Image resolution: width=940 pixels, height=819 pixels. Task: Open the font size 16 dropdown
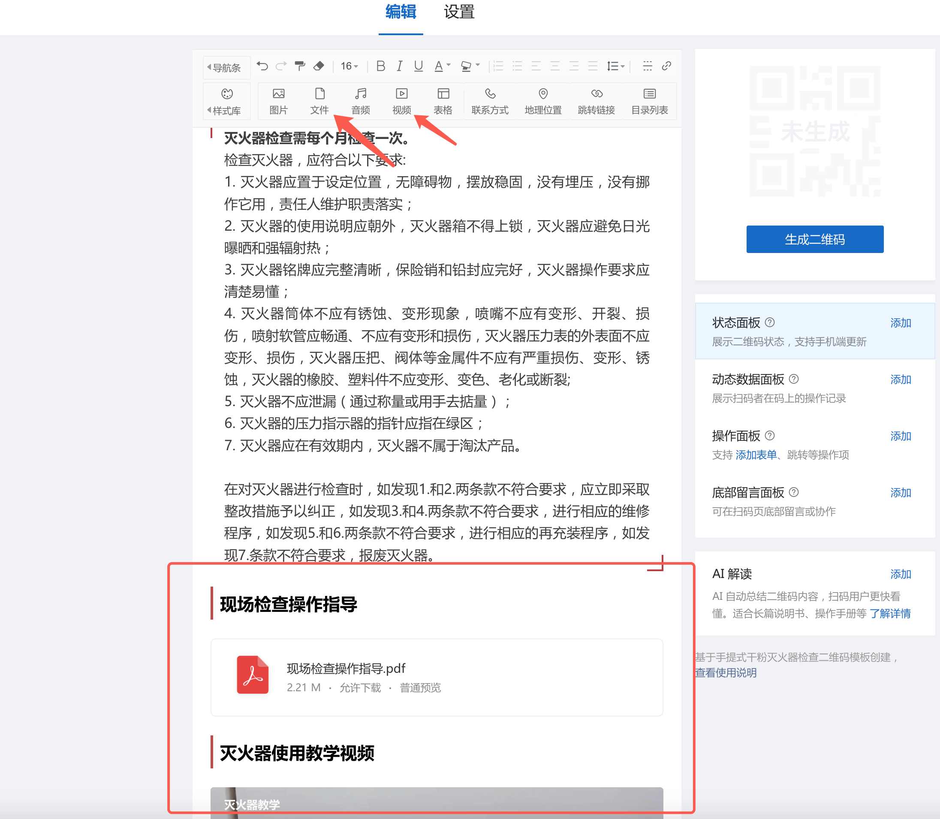tap(349, 66)
